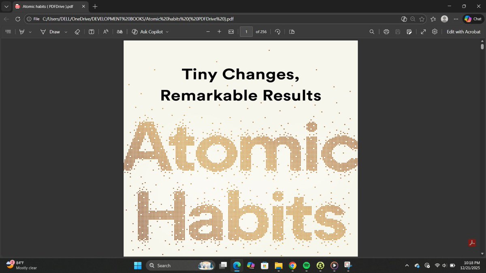The image size is (486, 273).
Task: Add this page to favorites star
Action: (x=422, y=19)
